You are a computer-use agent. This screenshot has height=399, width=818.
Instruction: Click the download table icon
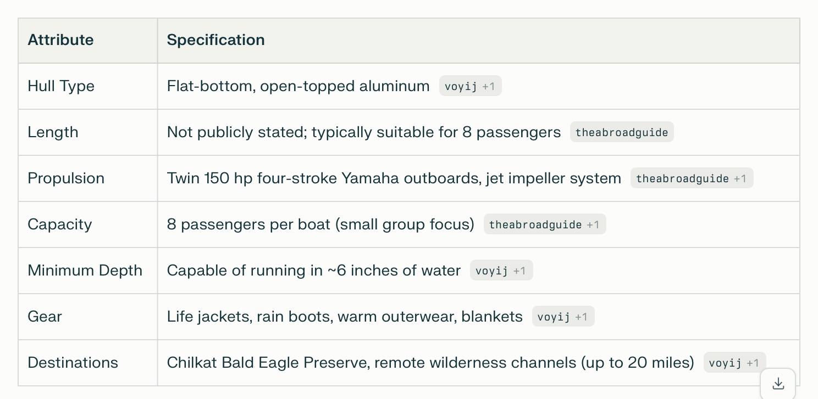[x=778, y=384]
